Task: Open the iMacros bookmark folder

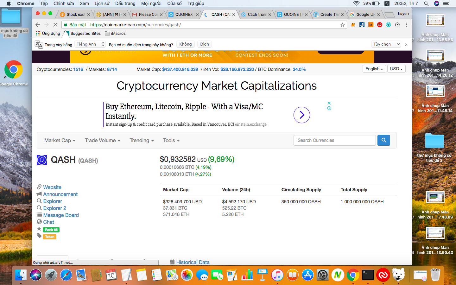Action: click(x=115, y=33)
